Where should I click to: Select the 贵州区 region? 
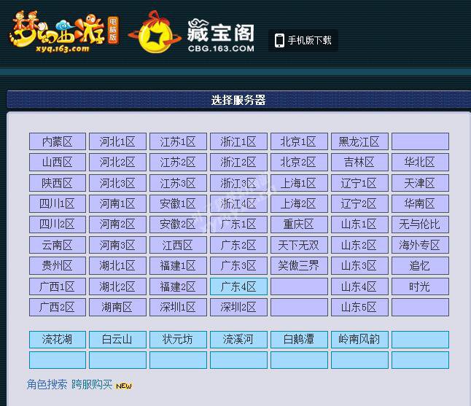[58, 265]
